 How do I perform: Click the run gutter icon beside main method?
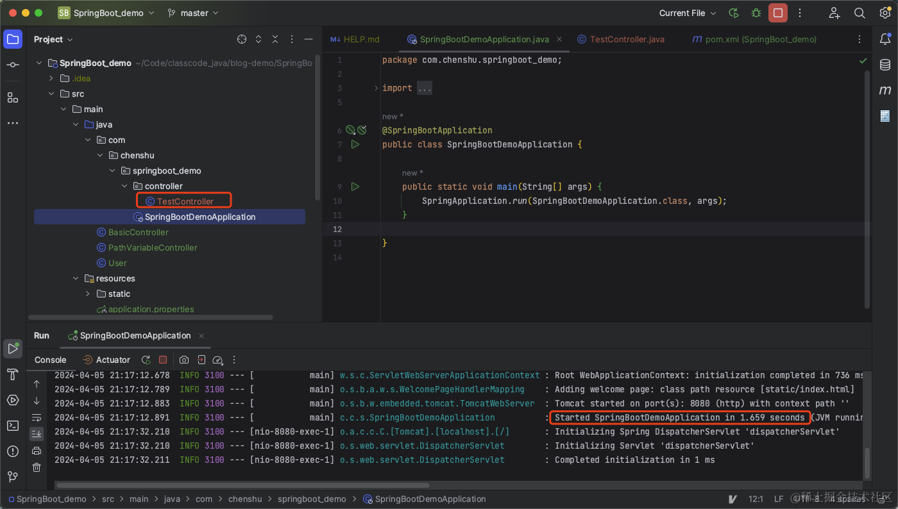(355, 187)
